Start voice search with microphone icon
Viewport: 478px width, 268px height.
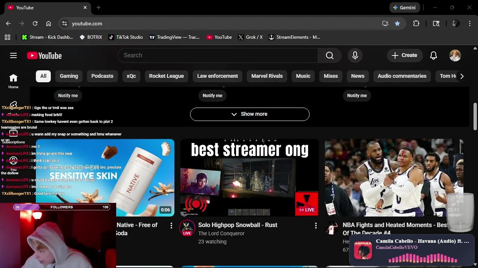click(x=355, y=55)
